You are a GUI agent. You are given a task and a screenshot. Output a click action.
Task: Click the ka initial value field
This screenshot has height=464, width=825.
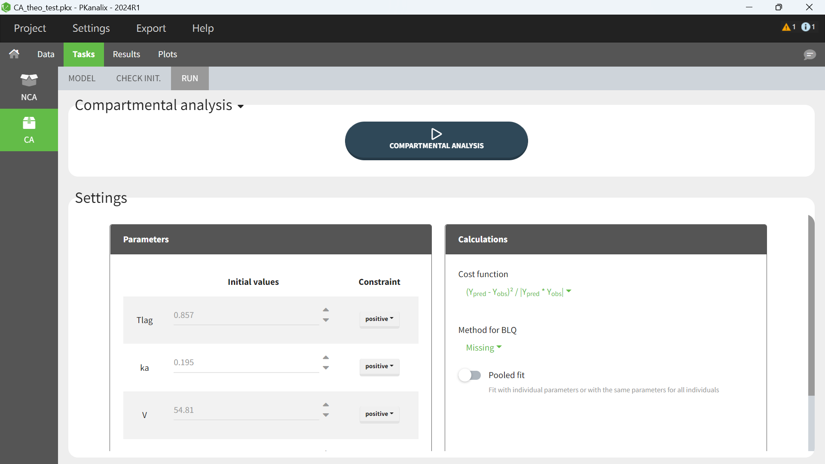click(x=246, y=363)
